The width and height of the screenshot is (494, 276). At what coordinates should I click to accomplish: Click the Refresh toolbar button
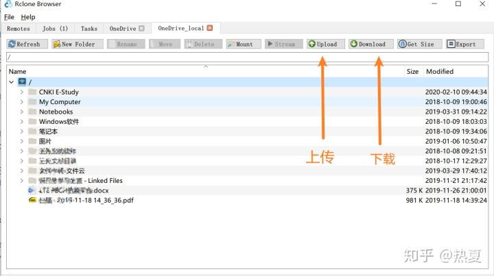(27, 44)
